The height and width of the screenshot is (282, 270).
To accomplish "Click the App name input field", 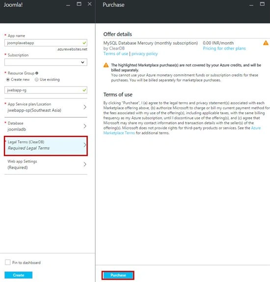I will pyautogui.click(x=46, y=43).
